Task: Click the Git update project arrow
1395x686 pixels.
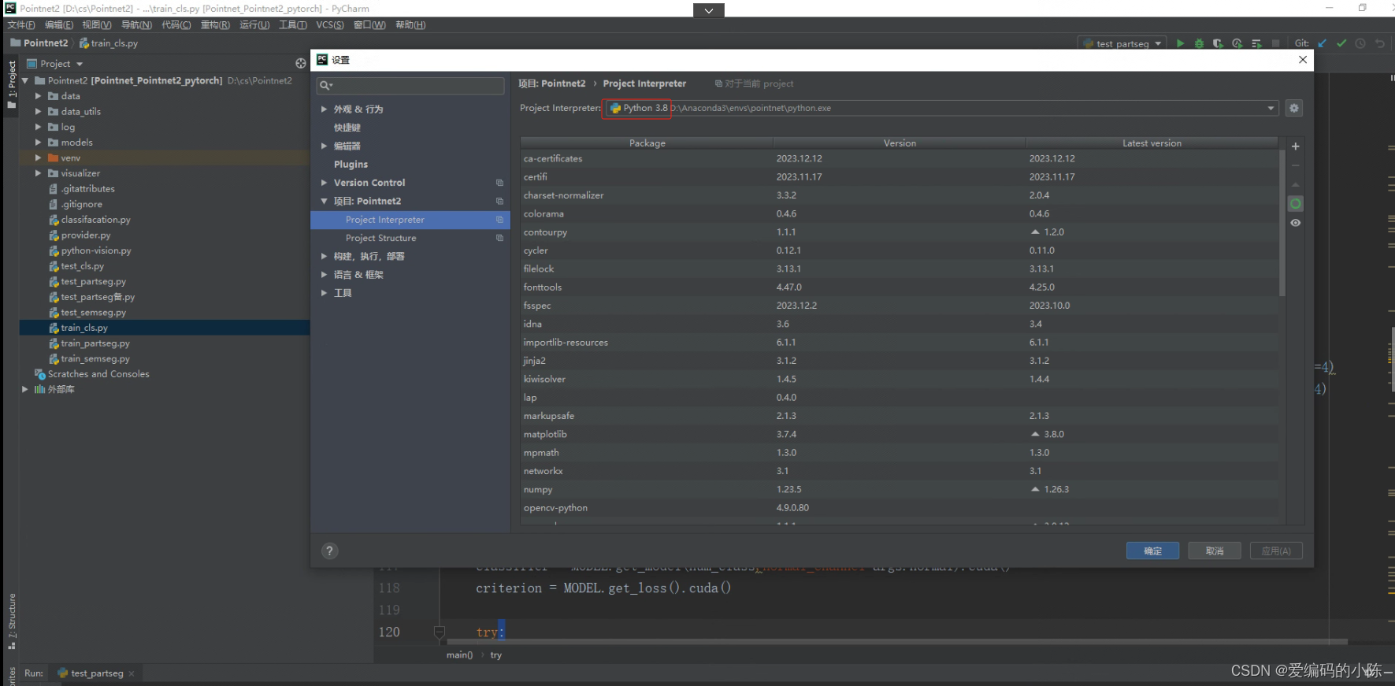Action: 1323,43
